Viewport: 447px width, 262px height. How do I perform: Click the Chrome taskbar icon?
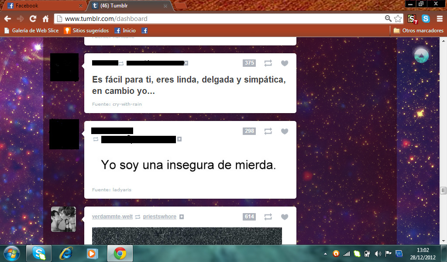120,253
